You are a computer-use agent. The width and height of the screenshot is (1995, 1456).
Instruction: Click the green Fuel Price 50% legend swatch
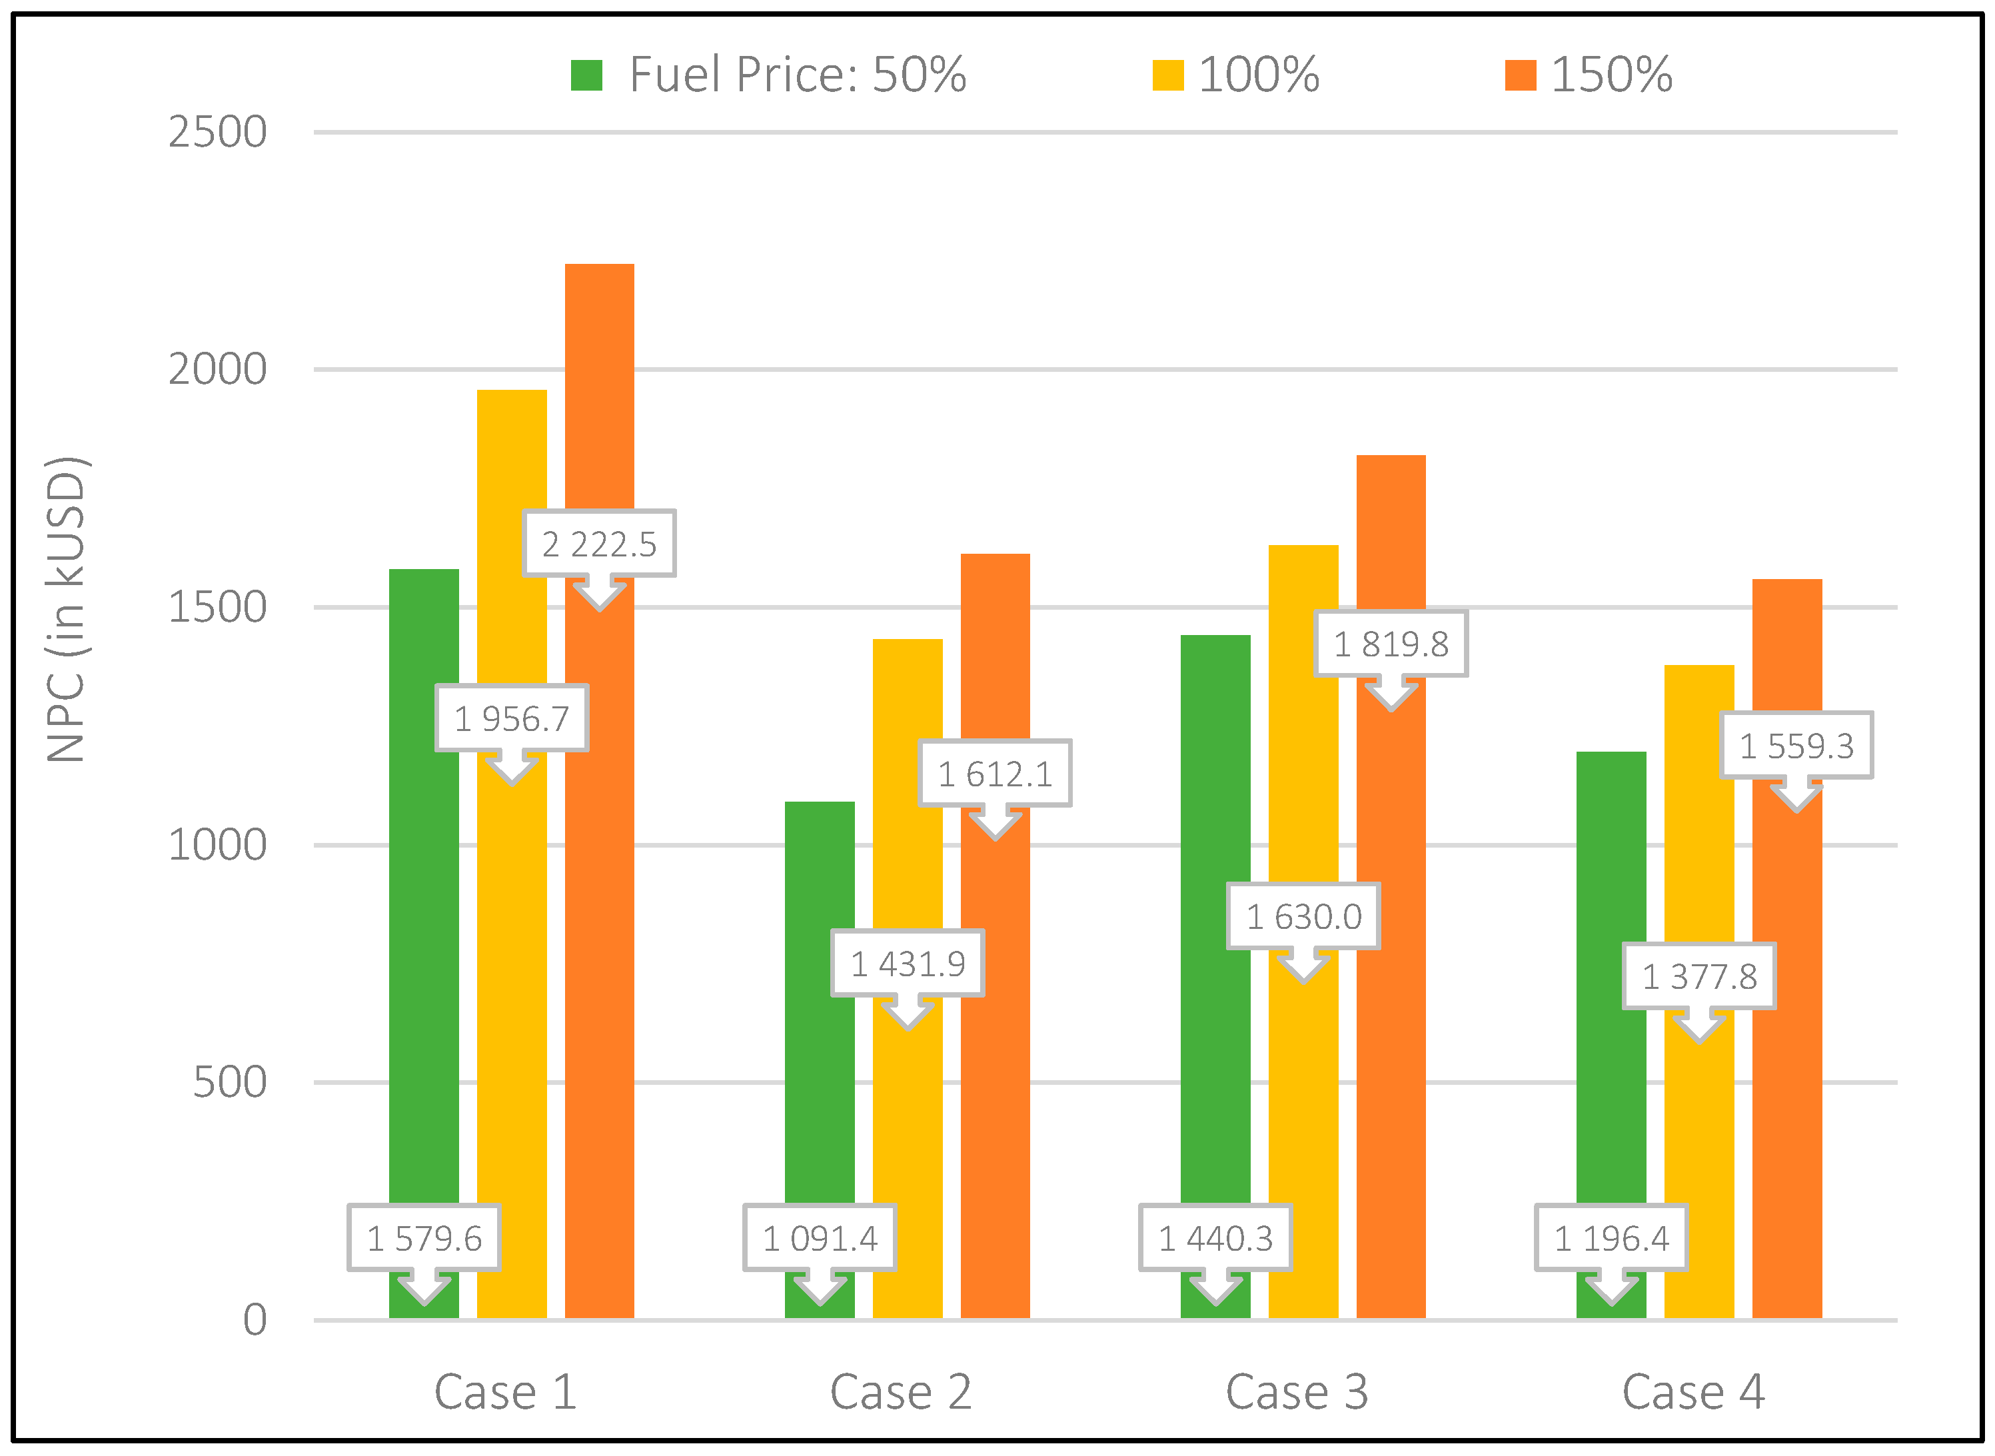coord(586,75)
